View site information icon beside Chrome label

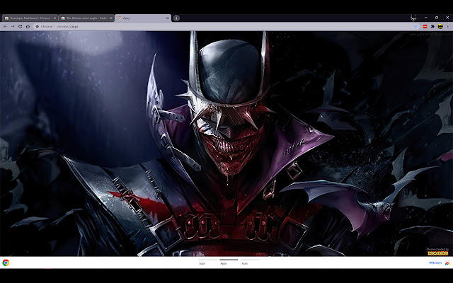38,26
